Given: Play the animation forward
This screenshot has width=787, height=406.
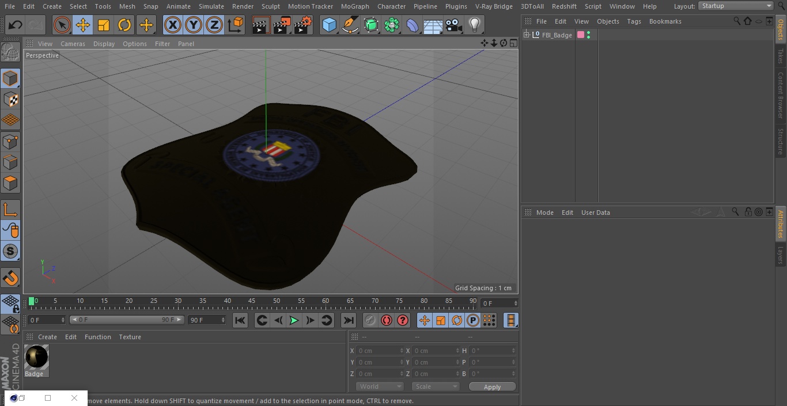Looking at the screenshot, I should click(x=294, y=320).
